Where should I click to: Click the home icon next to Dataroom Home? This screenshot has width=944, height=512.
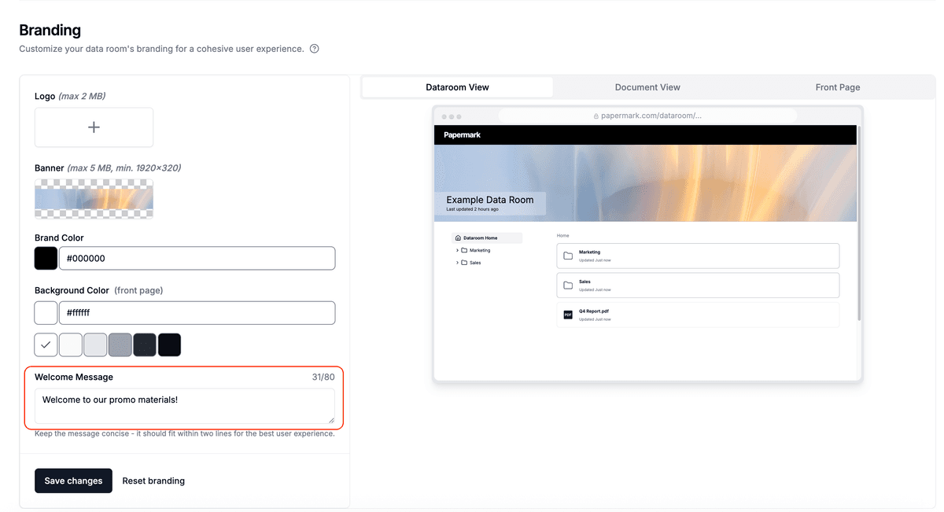[x=458, y=238]
